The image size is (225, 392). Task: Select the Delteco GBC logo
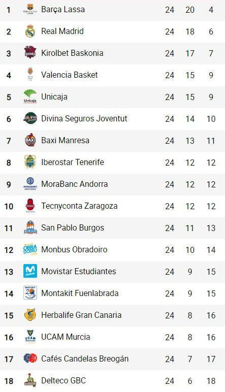tap(30, 380)
